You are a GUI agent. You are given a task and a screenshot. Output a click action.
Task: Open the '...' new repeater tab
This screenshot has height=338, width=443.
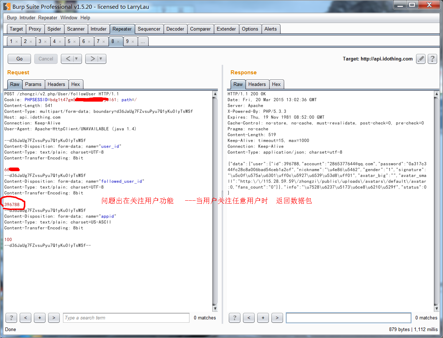[143, 41]
